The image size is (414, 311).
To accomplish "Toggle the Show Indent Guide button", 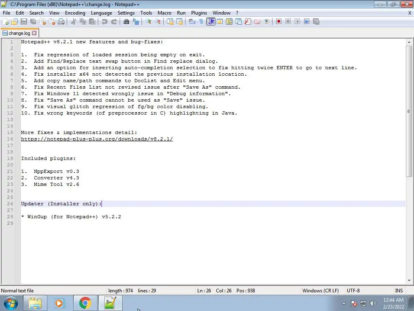I will (x=211, y=22).
